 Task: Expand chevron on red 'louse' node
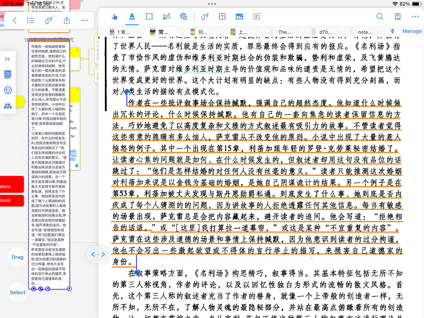click(x=22, y=197)
